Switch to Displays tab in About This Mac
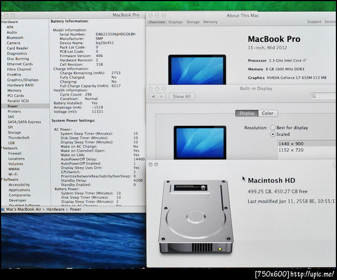 coord(176,22)
